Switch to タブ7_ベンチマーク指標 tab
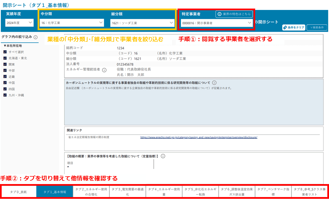The height and width of the screenshot is (199, 329). [x=273, y=192]
